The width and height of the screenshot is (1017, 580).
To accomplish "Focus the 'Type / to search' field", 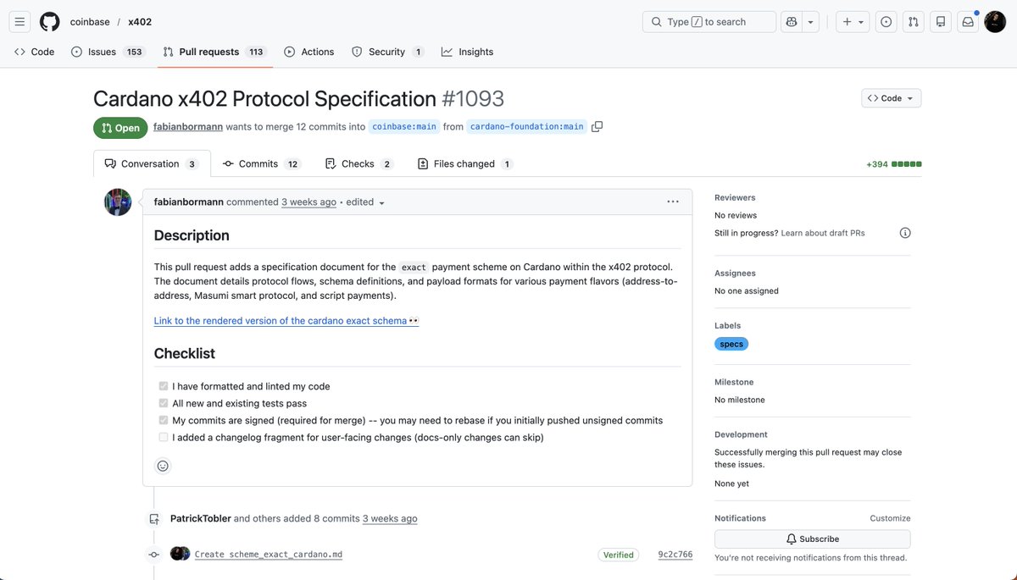I will click(709, 21).
